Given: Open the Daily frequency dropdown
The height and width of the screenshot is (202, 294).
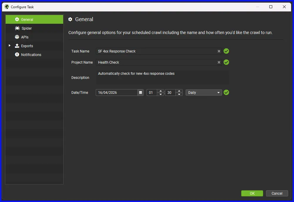Looking at the screenshot, I should coord(204,92).
